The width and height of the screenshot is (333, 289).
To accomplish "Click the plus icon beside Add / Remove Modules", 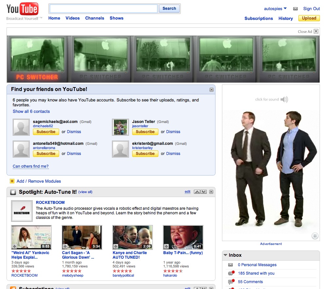I will click(x=12, y=181).
